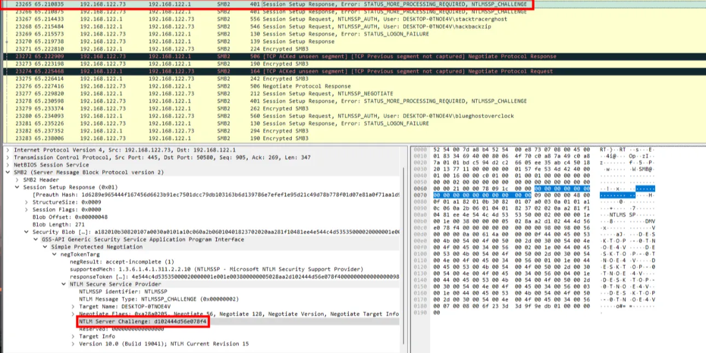
Task: Select the Blob Offset: 0x00000048 row
Action: [201, 217]
